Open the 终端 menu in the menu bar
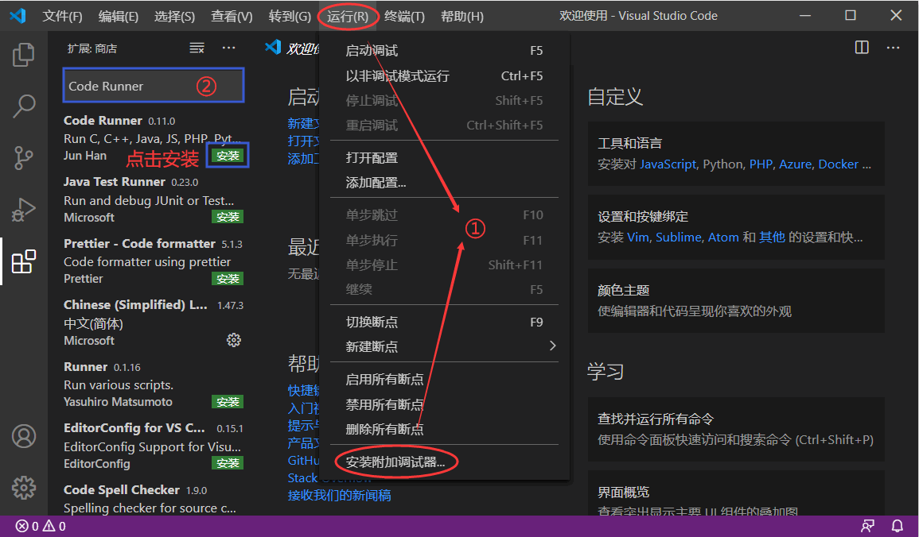919x537 pixels. [x=404, y=15]
